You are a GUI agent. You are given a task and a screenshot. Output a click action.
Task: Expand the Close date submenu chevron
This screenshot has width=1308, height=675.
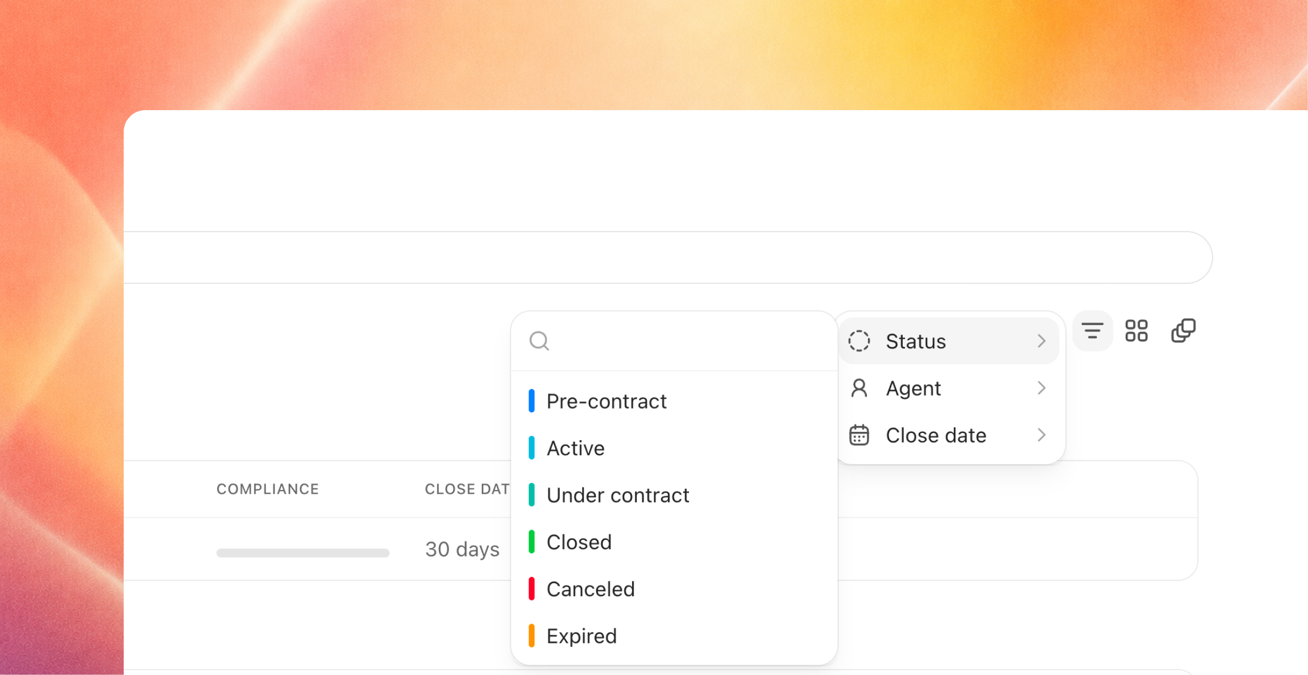coord(1041,435)
